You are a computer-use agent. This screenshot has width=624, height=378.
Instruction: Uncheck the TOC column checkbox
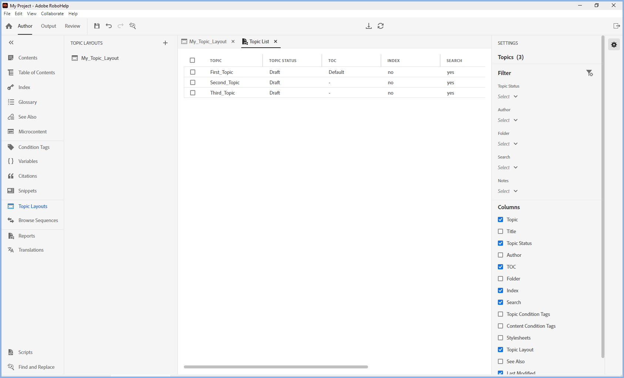(x=500, y=267)
